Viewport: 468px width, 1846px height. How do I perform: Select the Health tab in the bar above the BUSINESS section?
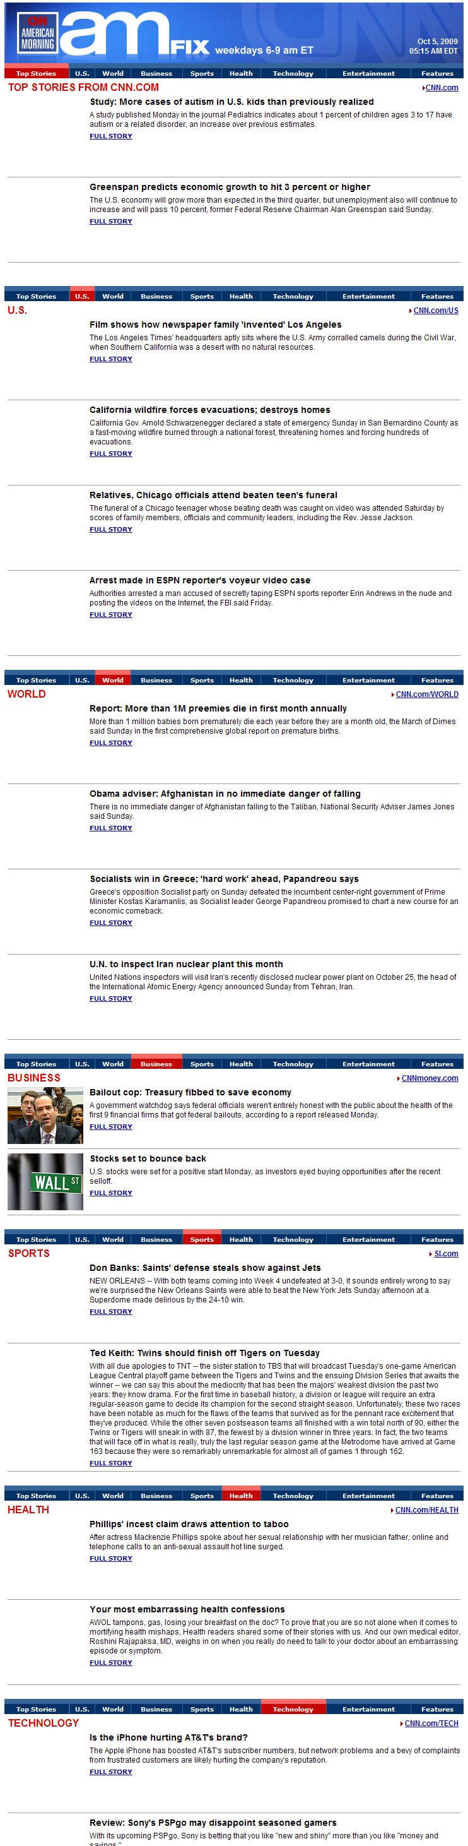[x=241, y=1063]
